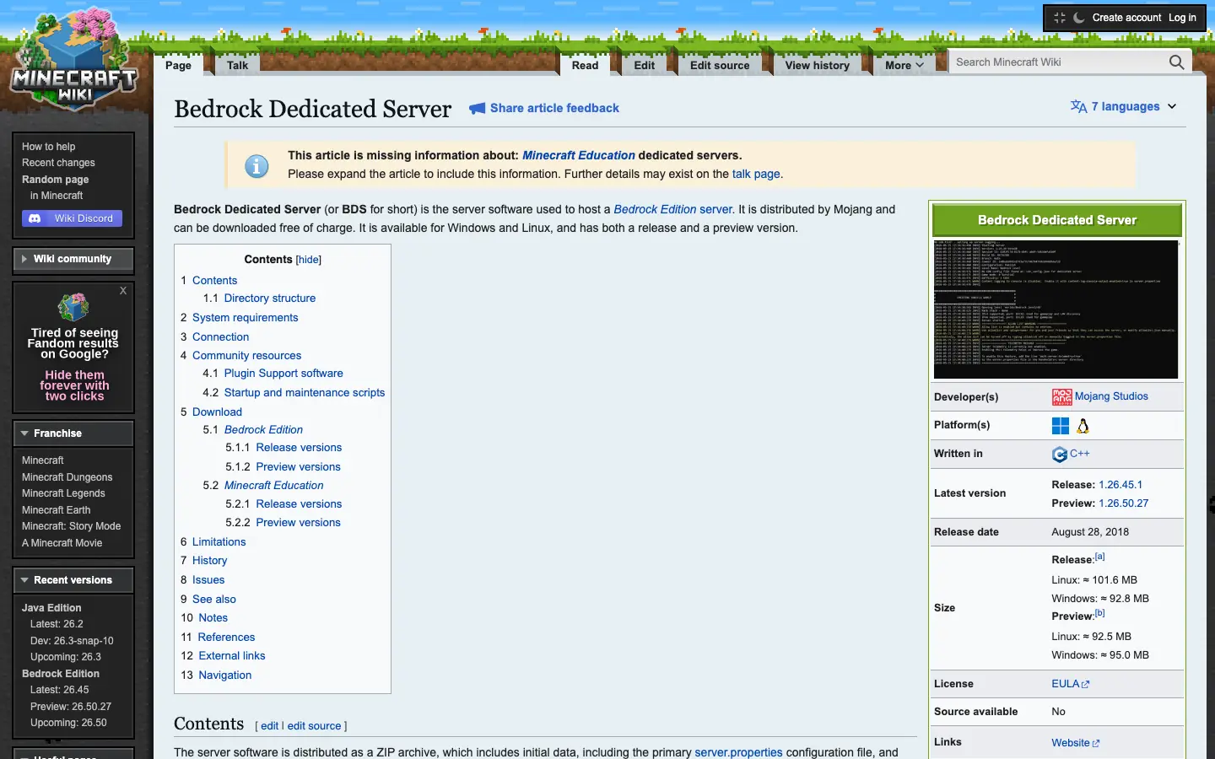Viewport: 1215px width, 759px height.
Task: Select the Edit tab
Action: click(x=645, y=65)
